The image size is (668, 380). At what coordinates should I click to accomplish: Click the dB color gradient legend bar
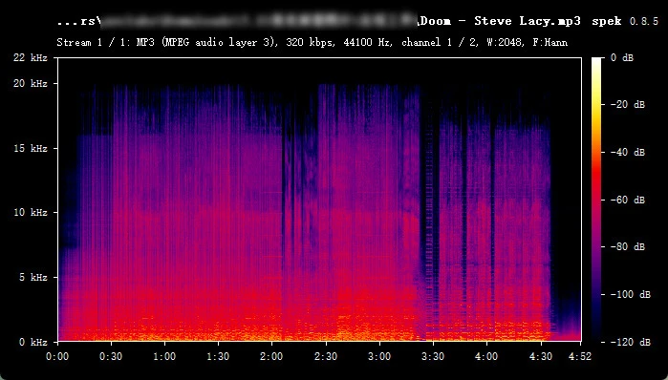[x=596, y=200]
